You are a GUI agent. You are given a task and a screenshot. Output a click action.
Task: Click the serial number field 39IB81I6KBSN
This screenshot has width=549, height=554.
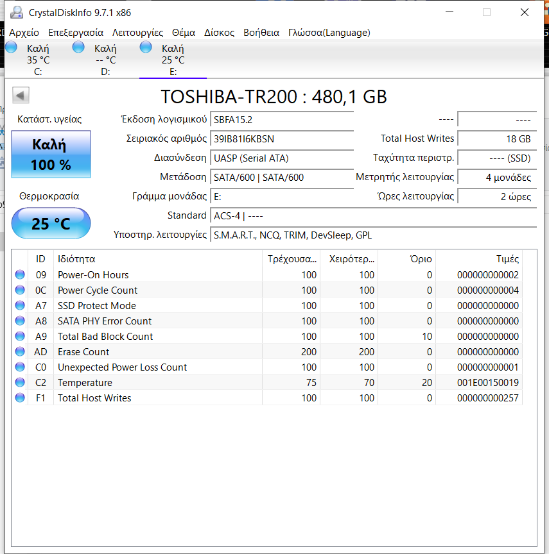(282, 138)
